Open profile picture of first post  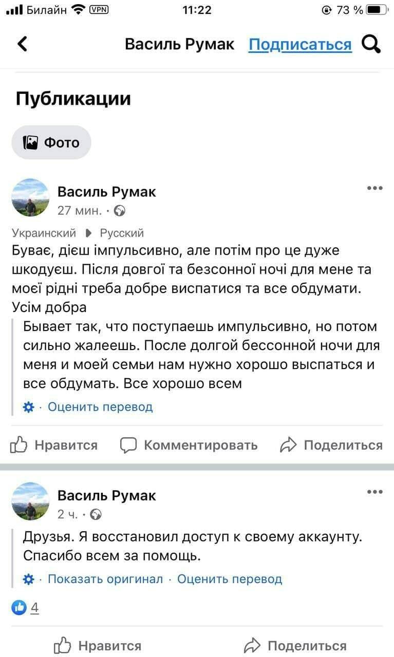click(30, 198)
